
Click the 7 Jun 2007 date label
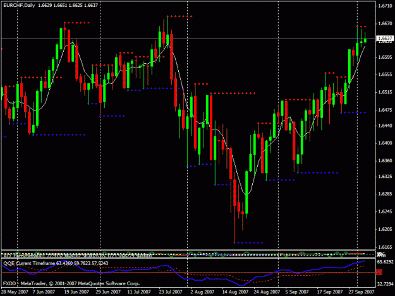(x=44, y=292)
